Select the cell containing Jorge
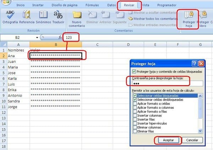This screenshot has width=213, height=150. click(x=18, y=107)
